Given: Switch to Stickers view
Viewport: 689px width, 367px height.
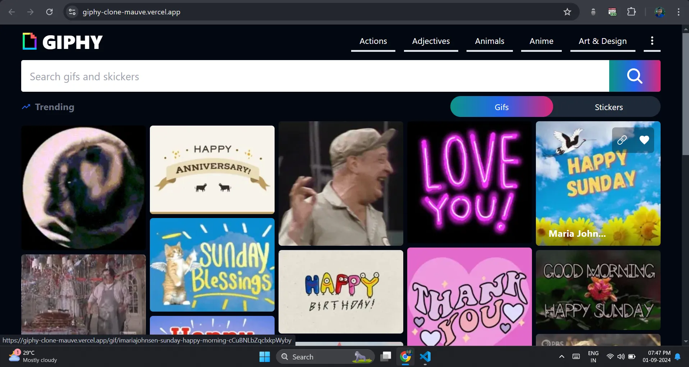Looking at the screenshot, I should point(608,107).
